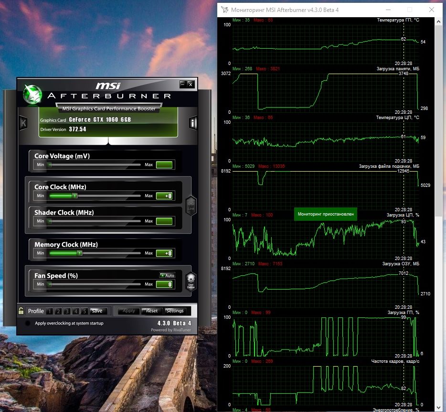Click the 'Загрузка памяти, МБ' graph
This screenshot has height=412, width=446.
point(326,93)
